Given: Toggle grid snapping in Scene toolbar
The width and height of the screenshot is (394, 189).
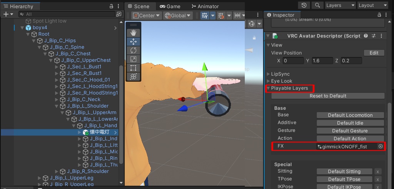Looking at the screenshot, I should click(221, 15).
